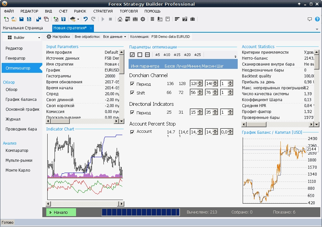
Task: Click the Save As floppy icon
Action: (x=29, y=19)
